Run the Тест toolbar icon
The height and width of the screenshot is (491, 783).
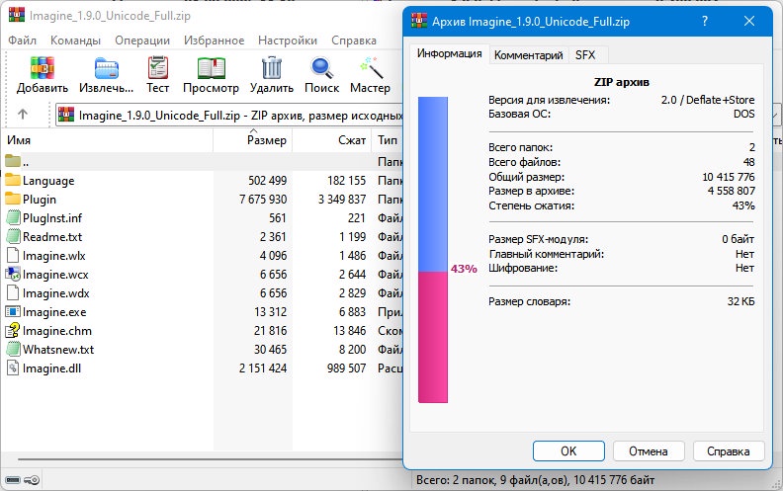pyautogui.click(x=158, y=68)
